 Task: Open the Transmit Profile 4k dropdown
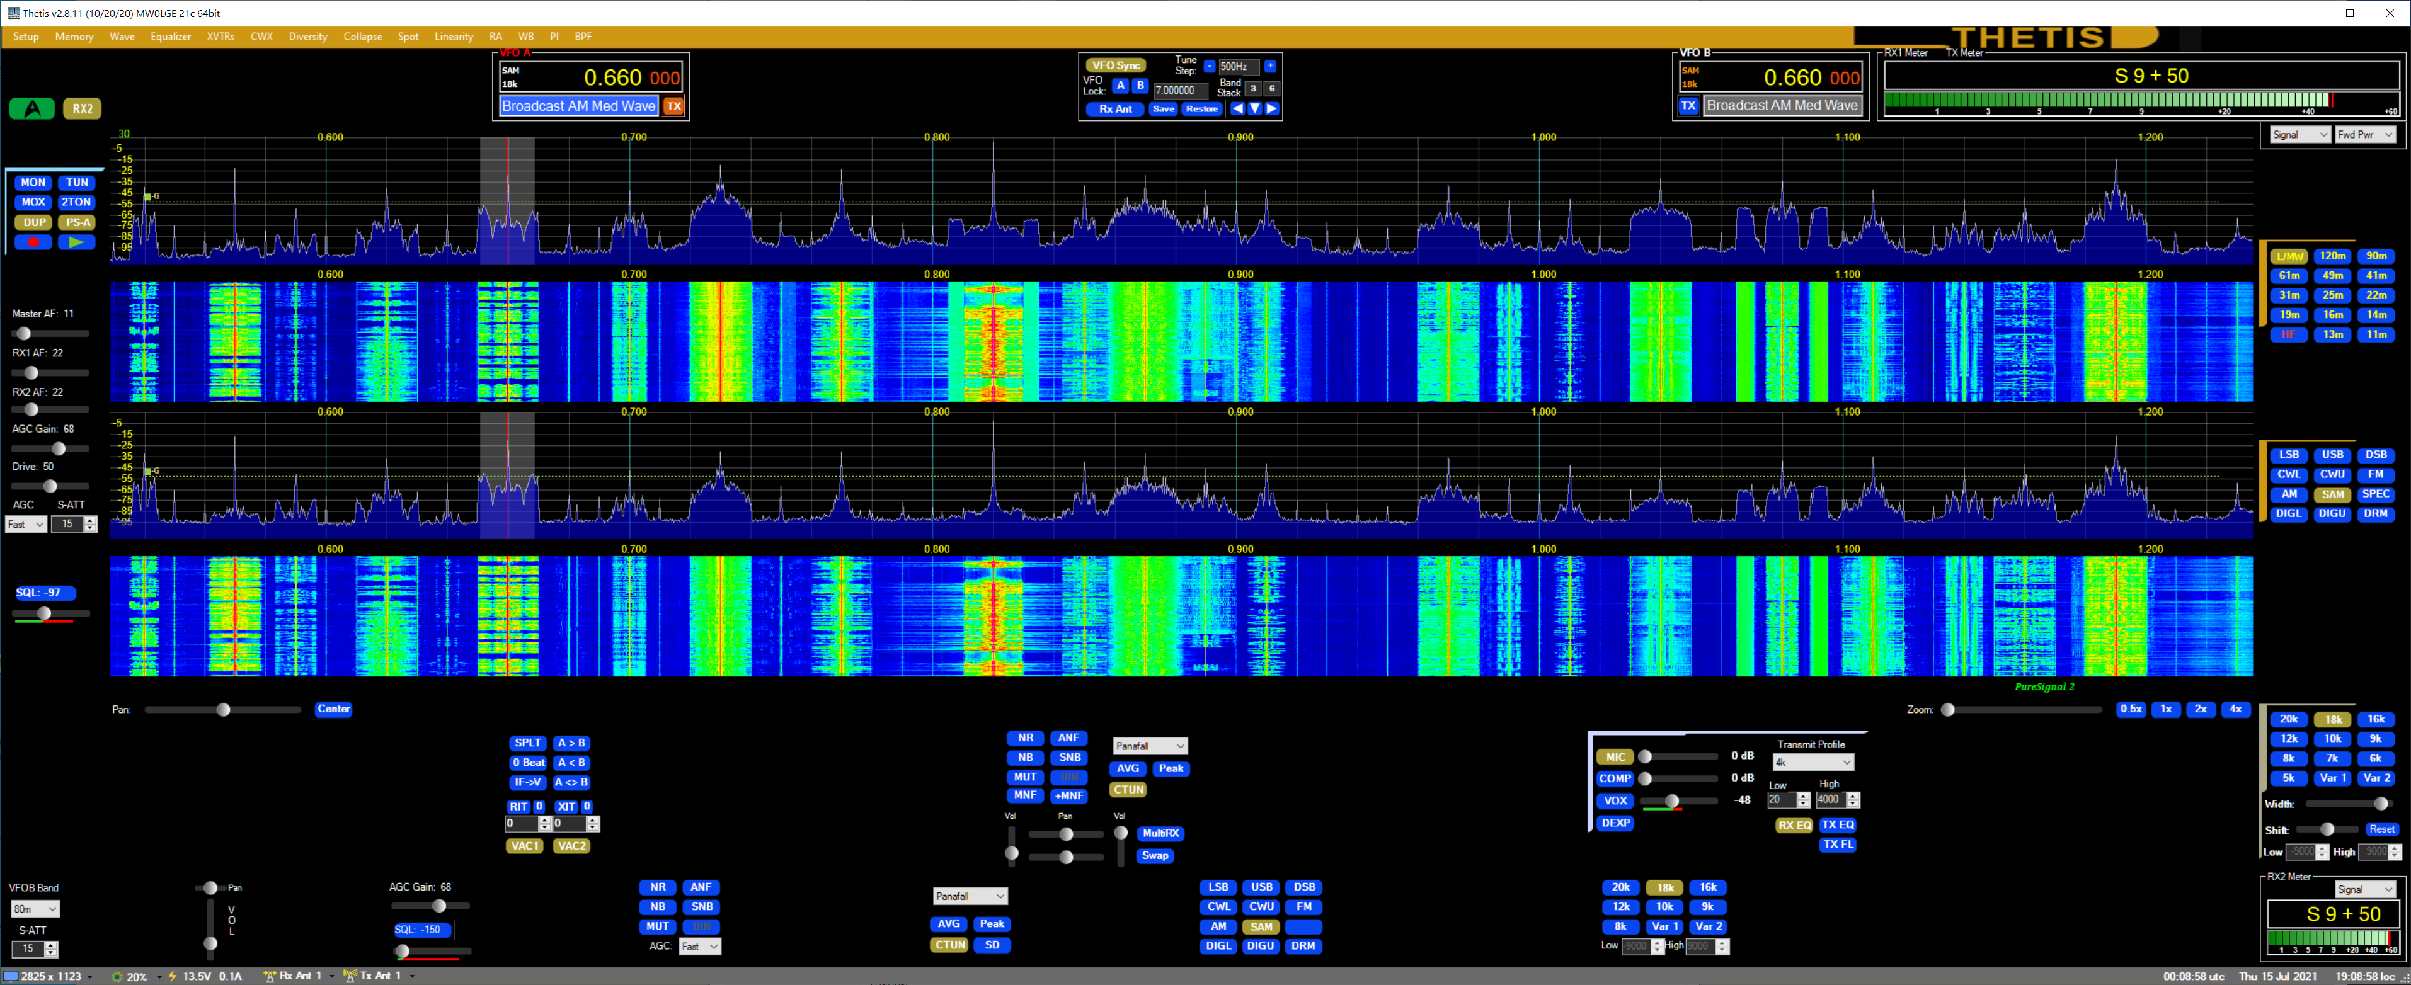point(1813,763)
